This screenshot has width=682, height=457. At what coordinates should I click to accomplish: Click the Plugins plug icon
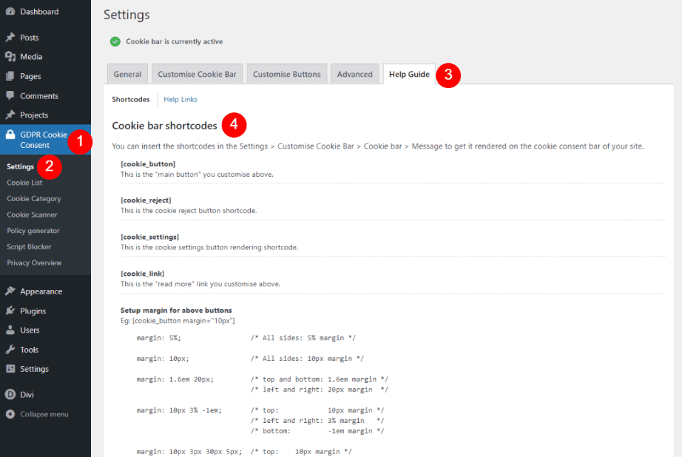pyautogui.click(x=10, y=311)
